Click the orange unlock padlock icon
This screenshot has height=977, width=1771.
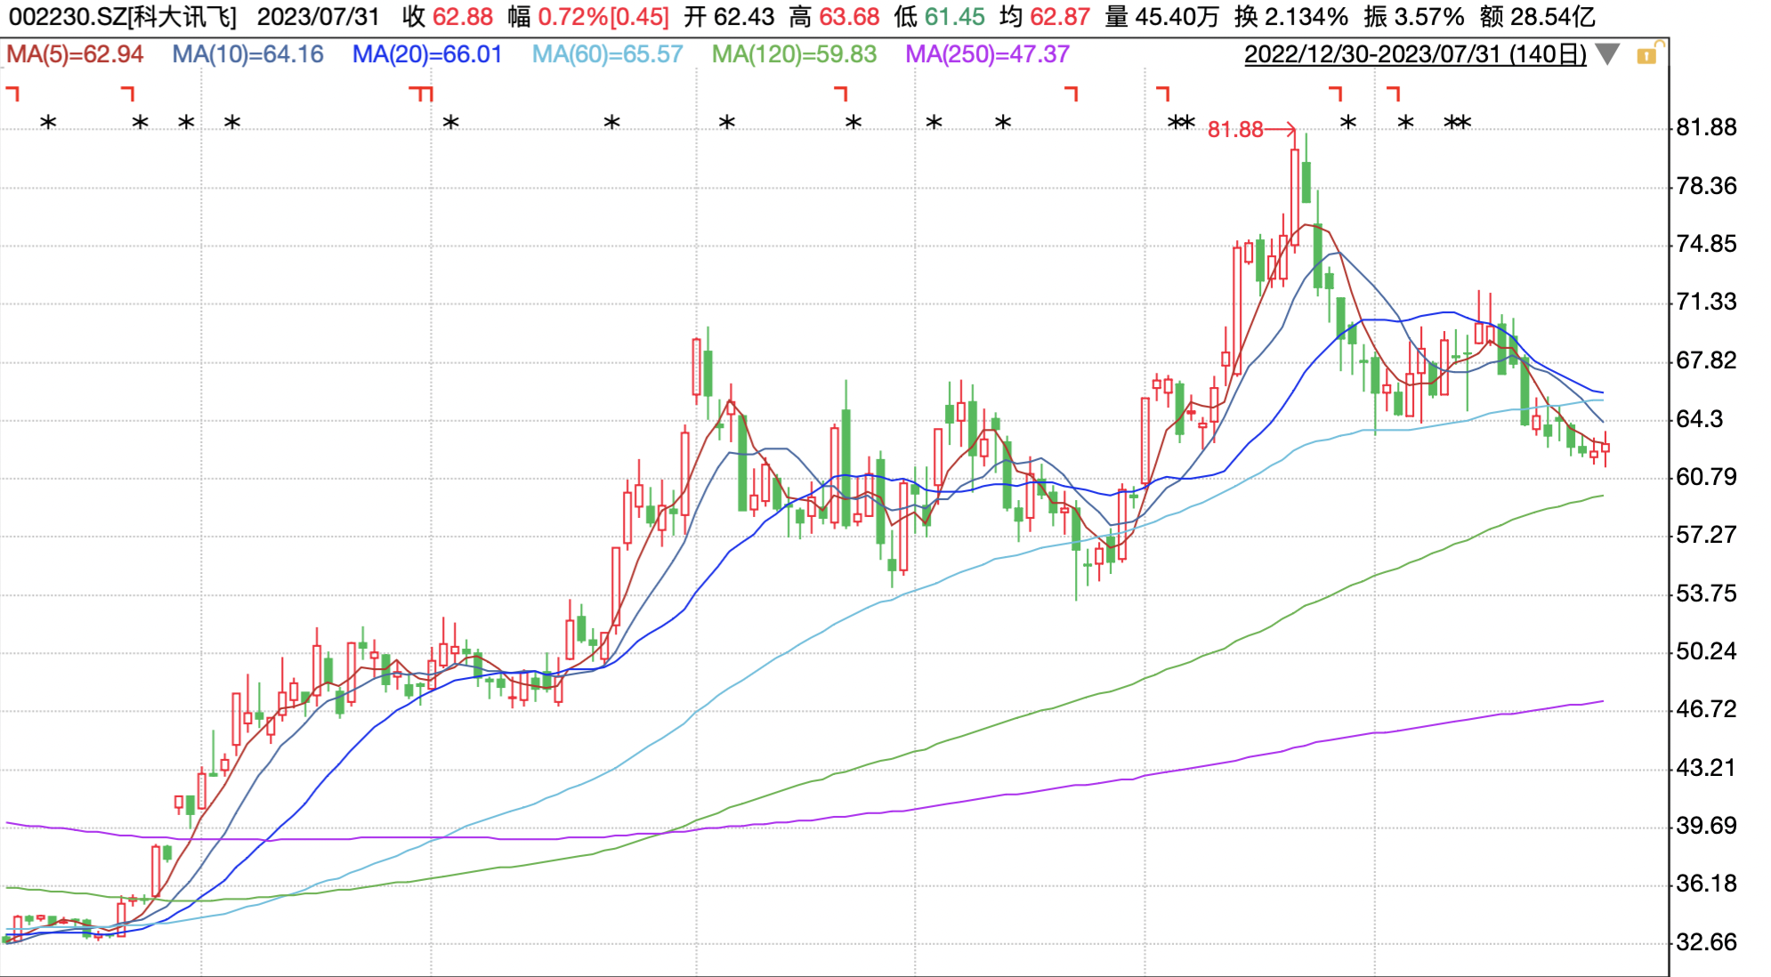(1646, 55)
